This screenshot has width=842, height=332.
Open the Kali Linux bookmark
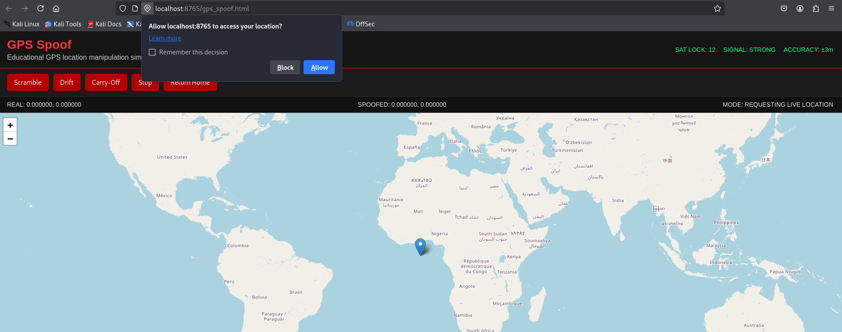[22, 24]
